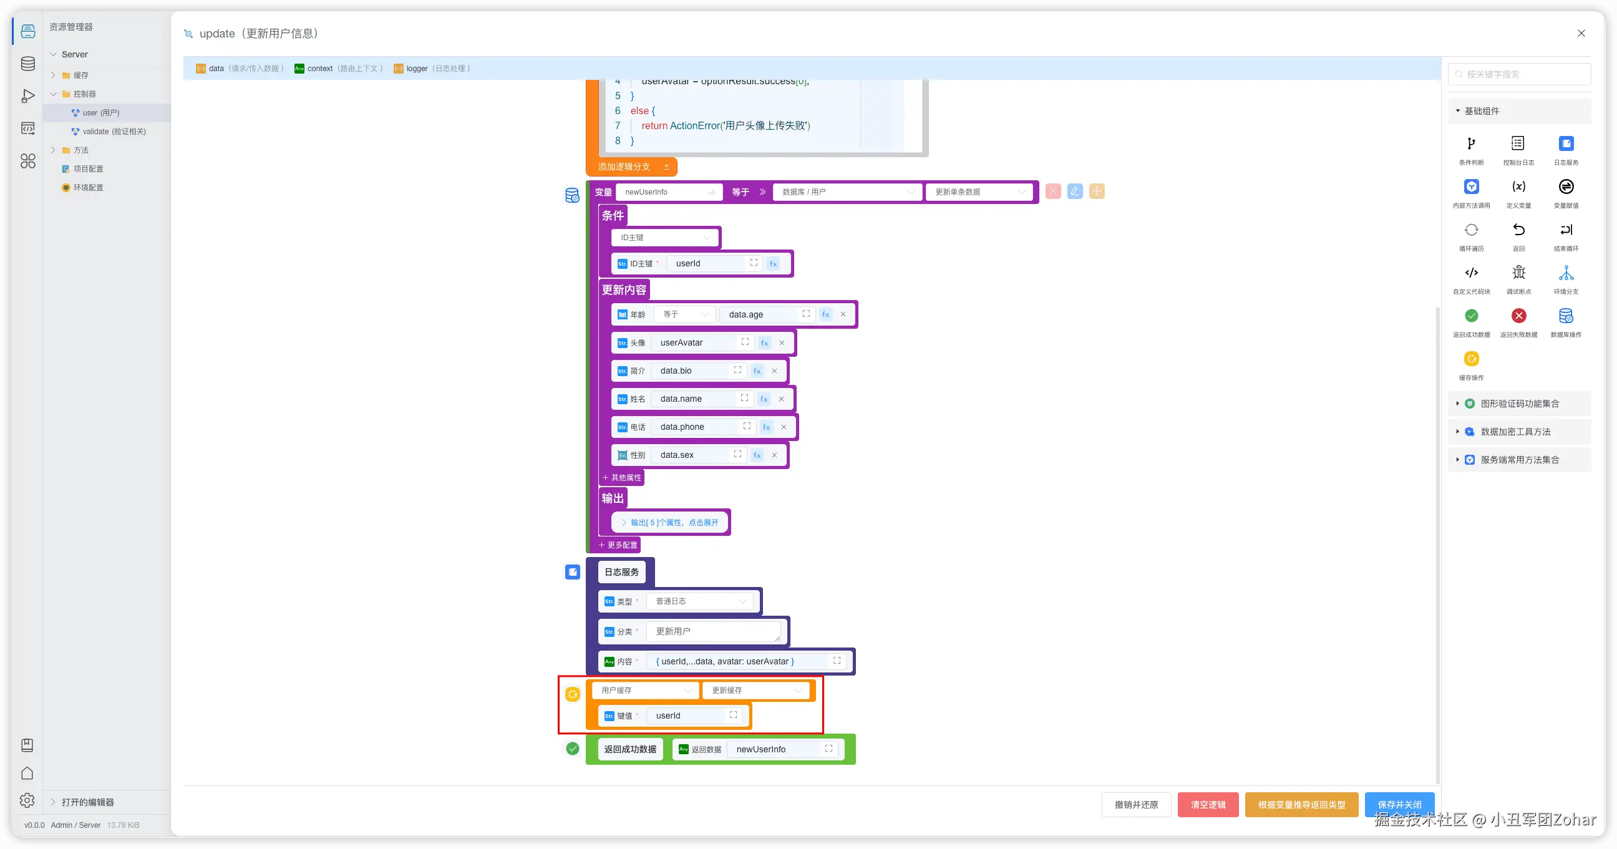This screenshot has height=849, width=1617.
Task: Open the database icon in left sidebar
Action: point(27,64)
